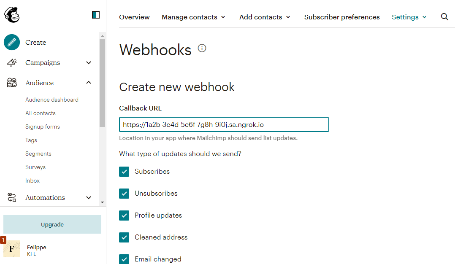Expand the Automations section chevron
The image size is (455, 264).
89,198
